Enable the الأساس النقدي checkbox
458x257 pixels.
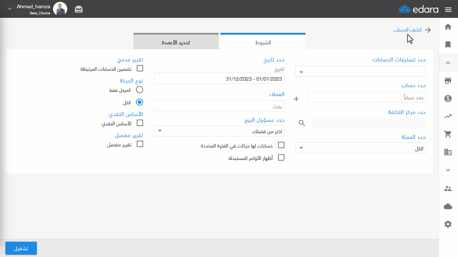(140, 123)
